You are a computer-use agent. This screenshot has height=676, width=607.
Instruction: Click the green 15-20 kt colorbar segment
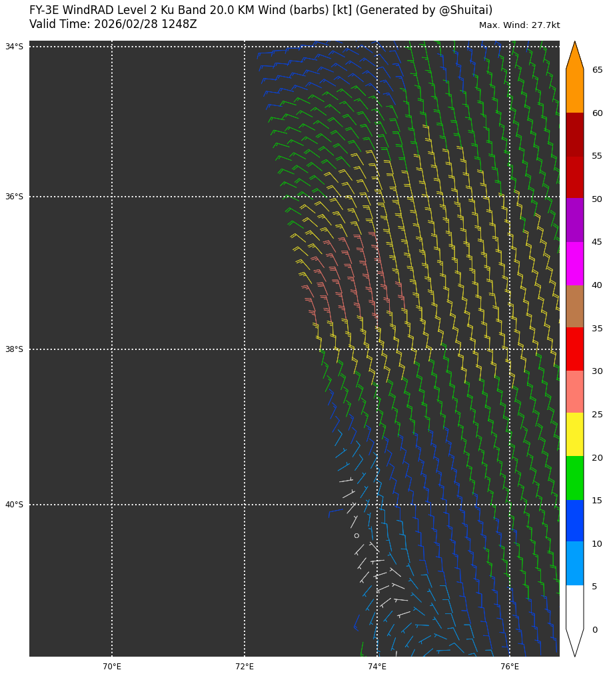[574, 478]
